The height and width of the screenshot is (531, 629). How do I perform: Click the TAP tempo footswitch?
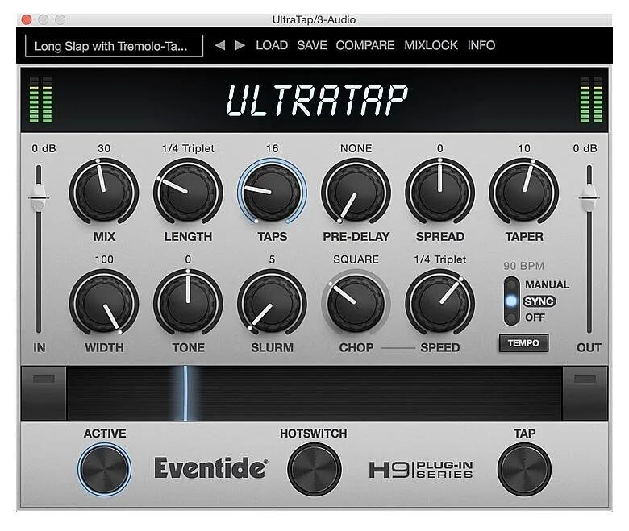coord(524,469)
